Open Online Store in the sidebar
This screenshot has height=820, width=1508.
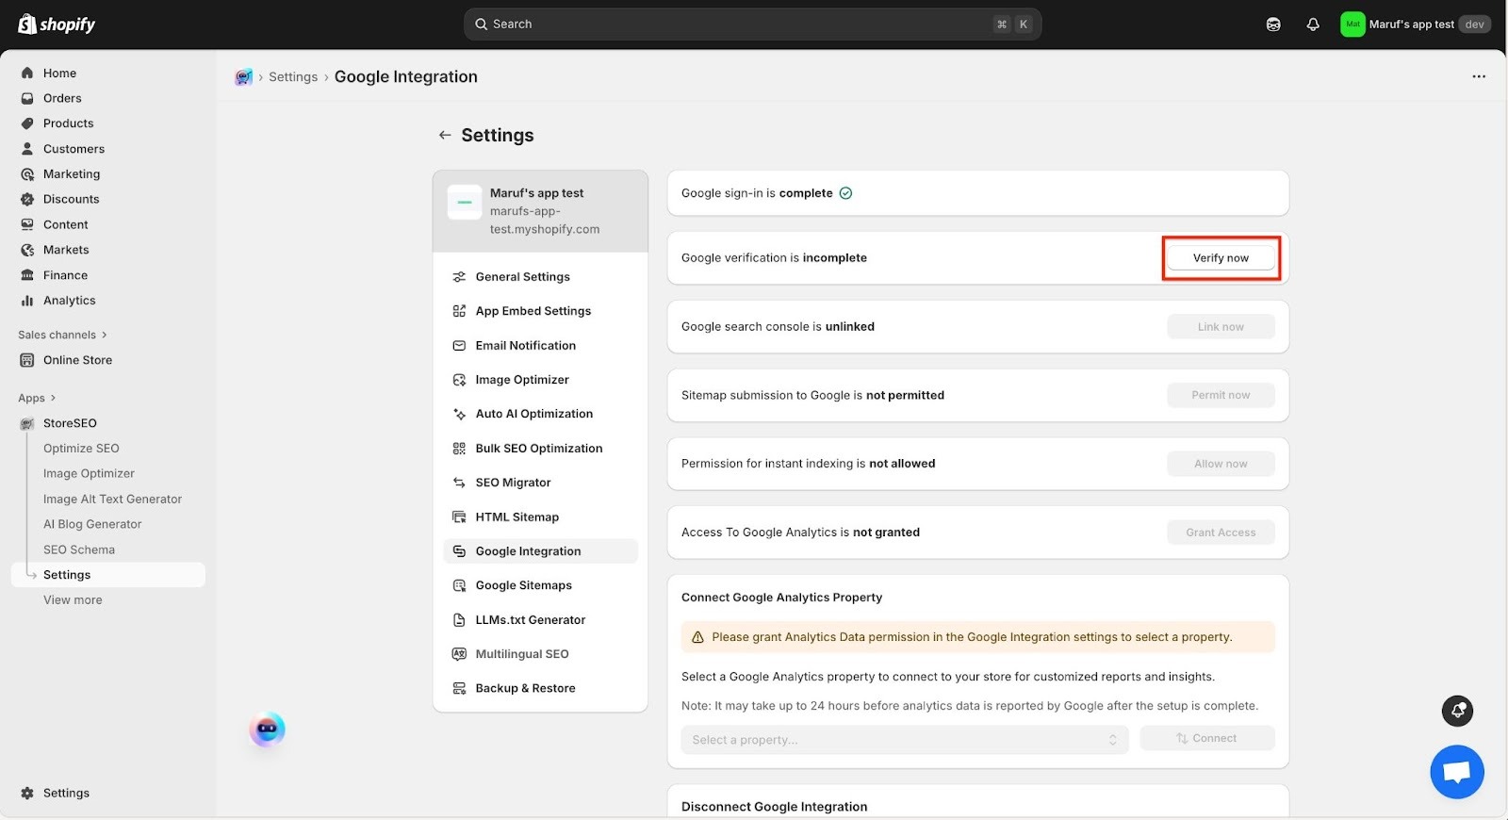point(77,360)
